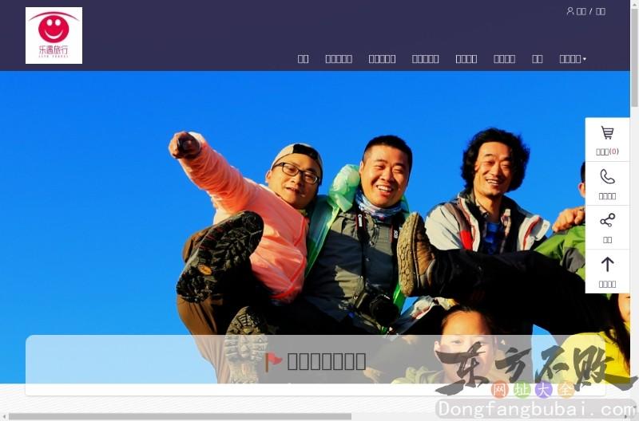
Task: Click the red flag heading icon
Action: click(x=273, y=362)
